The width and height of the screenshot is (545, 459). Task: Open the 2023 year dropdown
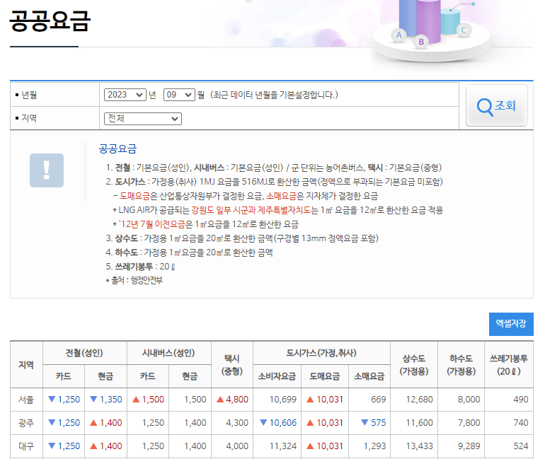pyautogui.click(x=125, y=95)
